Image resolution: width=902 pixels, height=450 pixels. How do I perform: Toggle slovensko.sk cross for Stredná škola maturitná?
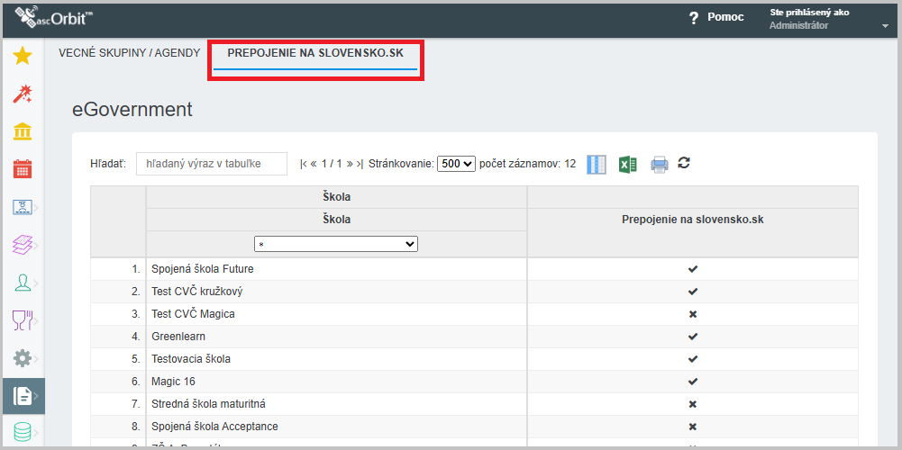tap(693, 404)
